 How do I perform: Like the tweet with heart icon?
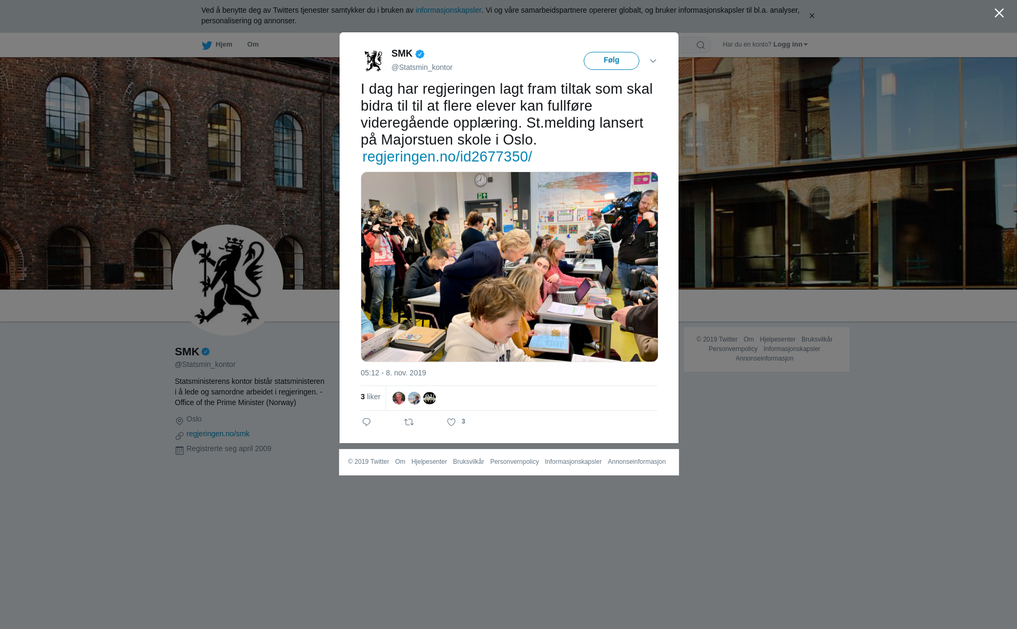coord(451,422)
